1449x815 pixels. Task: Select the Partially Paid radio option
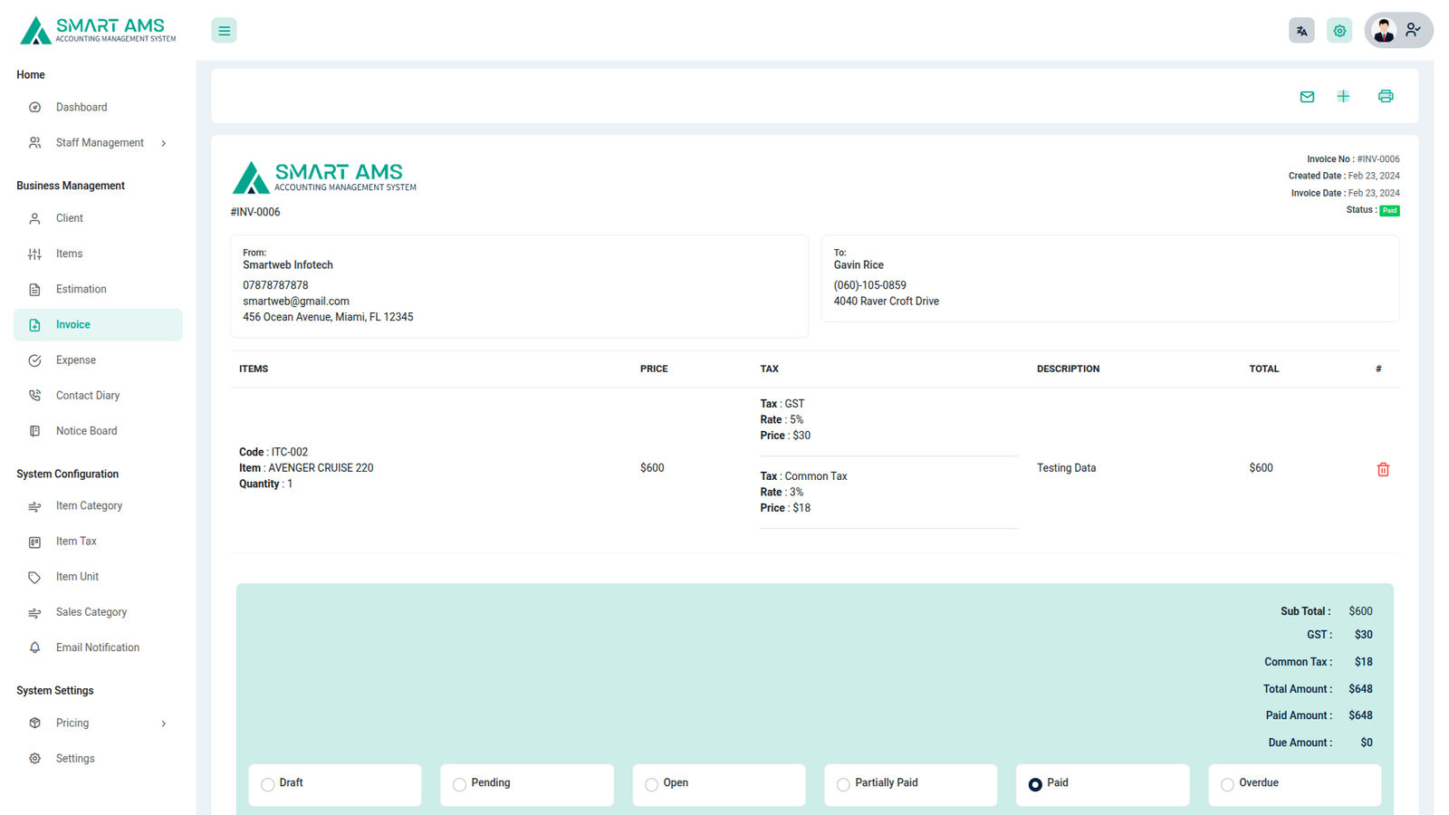[x=843, y=784]
